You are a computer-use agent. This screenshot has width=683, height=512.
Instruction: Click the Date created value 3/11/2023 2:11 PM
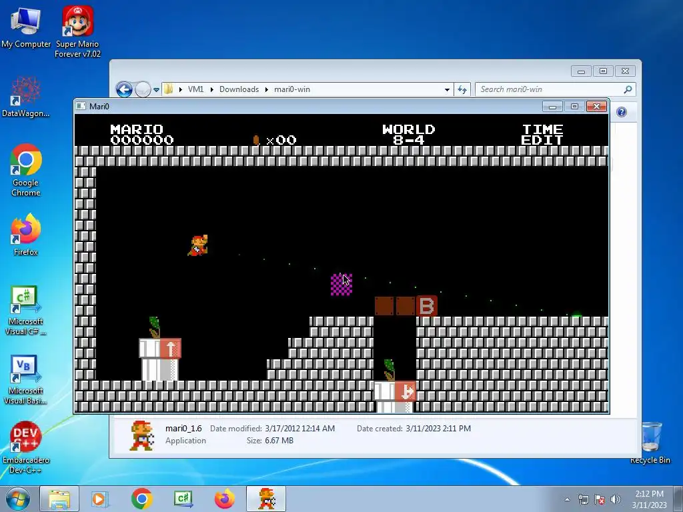tap(438, 429)
